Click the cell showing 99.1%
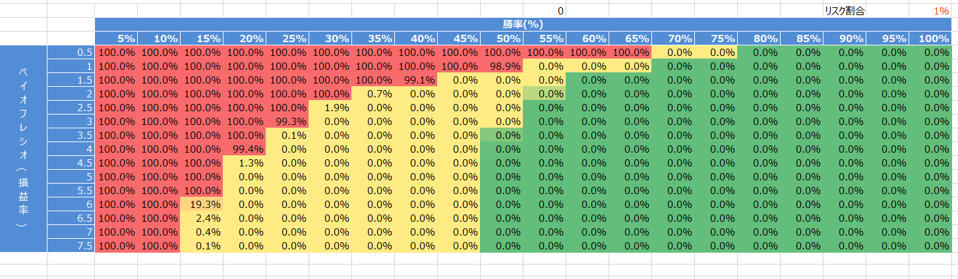The image size is (958, 279). pyautogui.click(x=415, y=80)
